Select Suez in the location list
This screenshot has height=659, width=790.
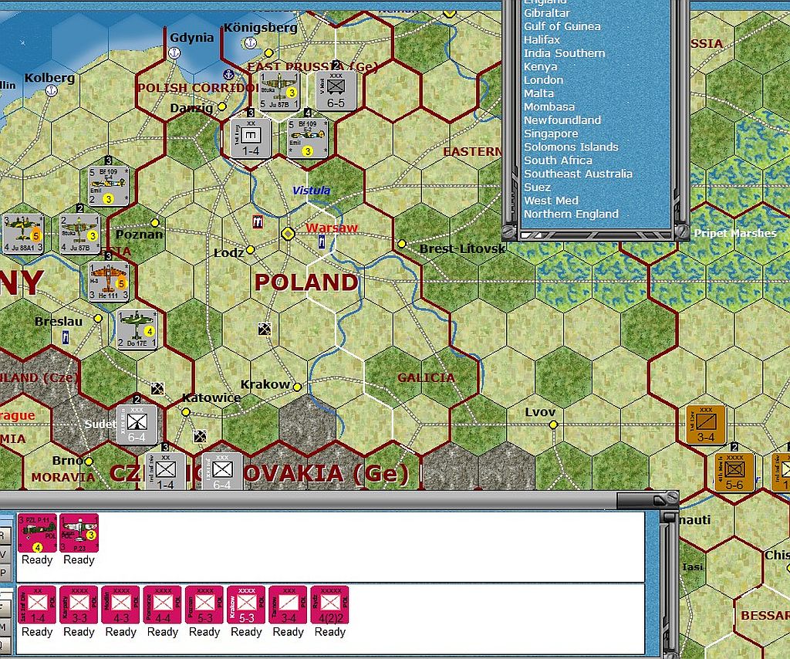(x=537, y=187)
